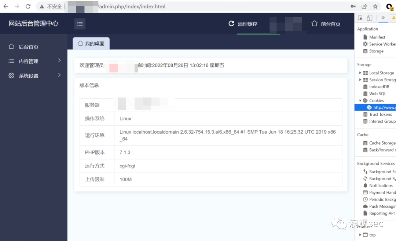The image size is (396, 241).
Task: Go to 前台首页 link
Action: 331,24
